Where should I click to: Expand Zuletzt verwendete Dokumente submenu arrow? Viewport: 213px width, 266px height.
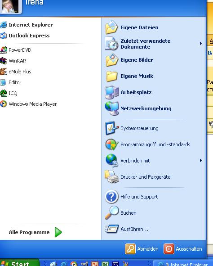click(x=200, y=44)
